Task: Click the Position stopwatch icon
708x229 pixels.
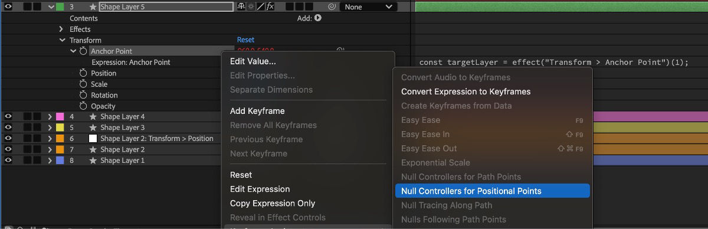Action: (83, 73)
